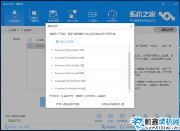
Task: Check the Microsoft Windows8 32位 checkbox
Action: (x=123, y=65)
